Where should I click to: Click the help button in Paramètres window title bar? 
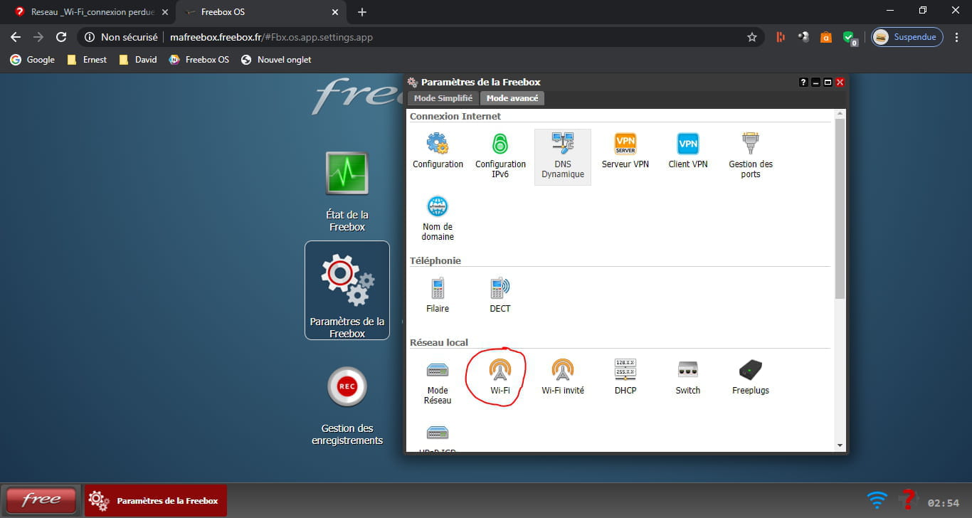tap(803, 83)
